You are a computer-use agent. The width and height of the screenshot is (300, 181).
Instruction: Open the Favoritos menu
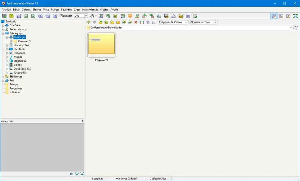click(x=66, y=10)
